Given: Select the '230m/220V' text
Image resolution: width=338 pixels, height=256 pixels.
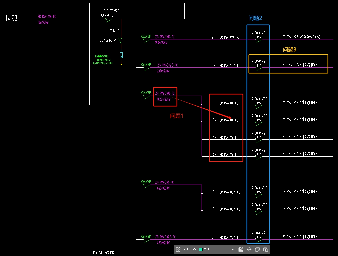Looking at the screenshot, I should (163, 71).
